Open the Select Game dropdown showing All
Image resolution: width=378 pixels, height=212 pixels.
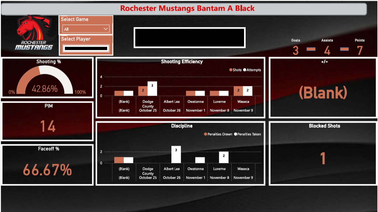(x=86, y=29)
